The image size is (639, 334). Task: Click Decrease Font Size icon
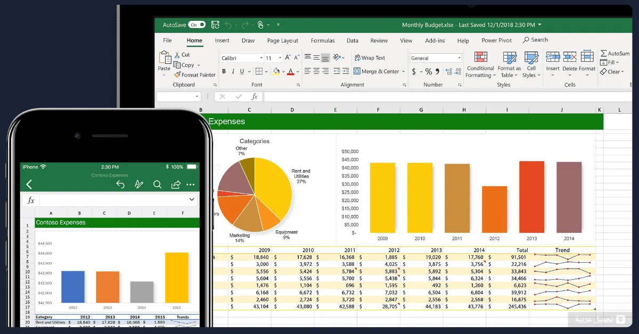pyautogui.click(x=297, y=57)
